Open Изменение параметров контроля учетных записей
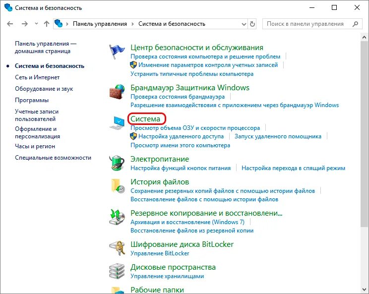Viewport: 369px width, 294px height. [208, 65]
